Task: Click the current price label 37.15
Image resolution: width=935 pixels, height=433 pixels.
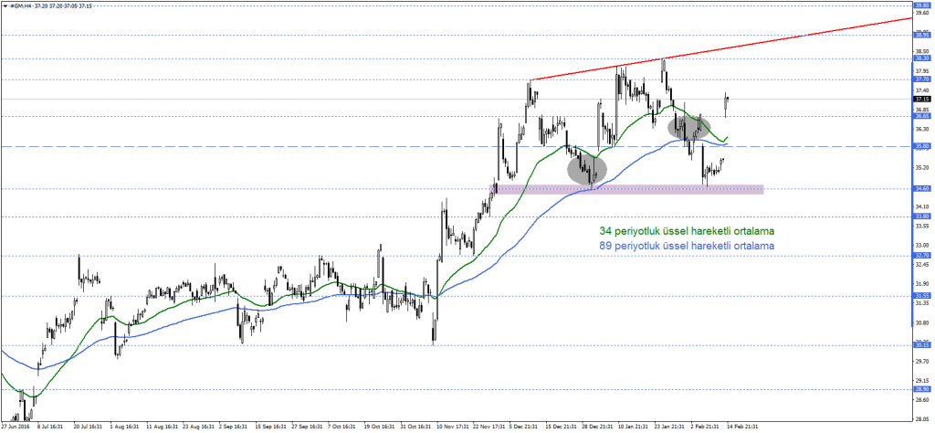Action: (x=922, y=99)
